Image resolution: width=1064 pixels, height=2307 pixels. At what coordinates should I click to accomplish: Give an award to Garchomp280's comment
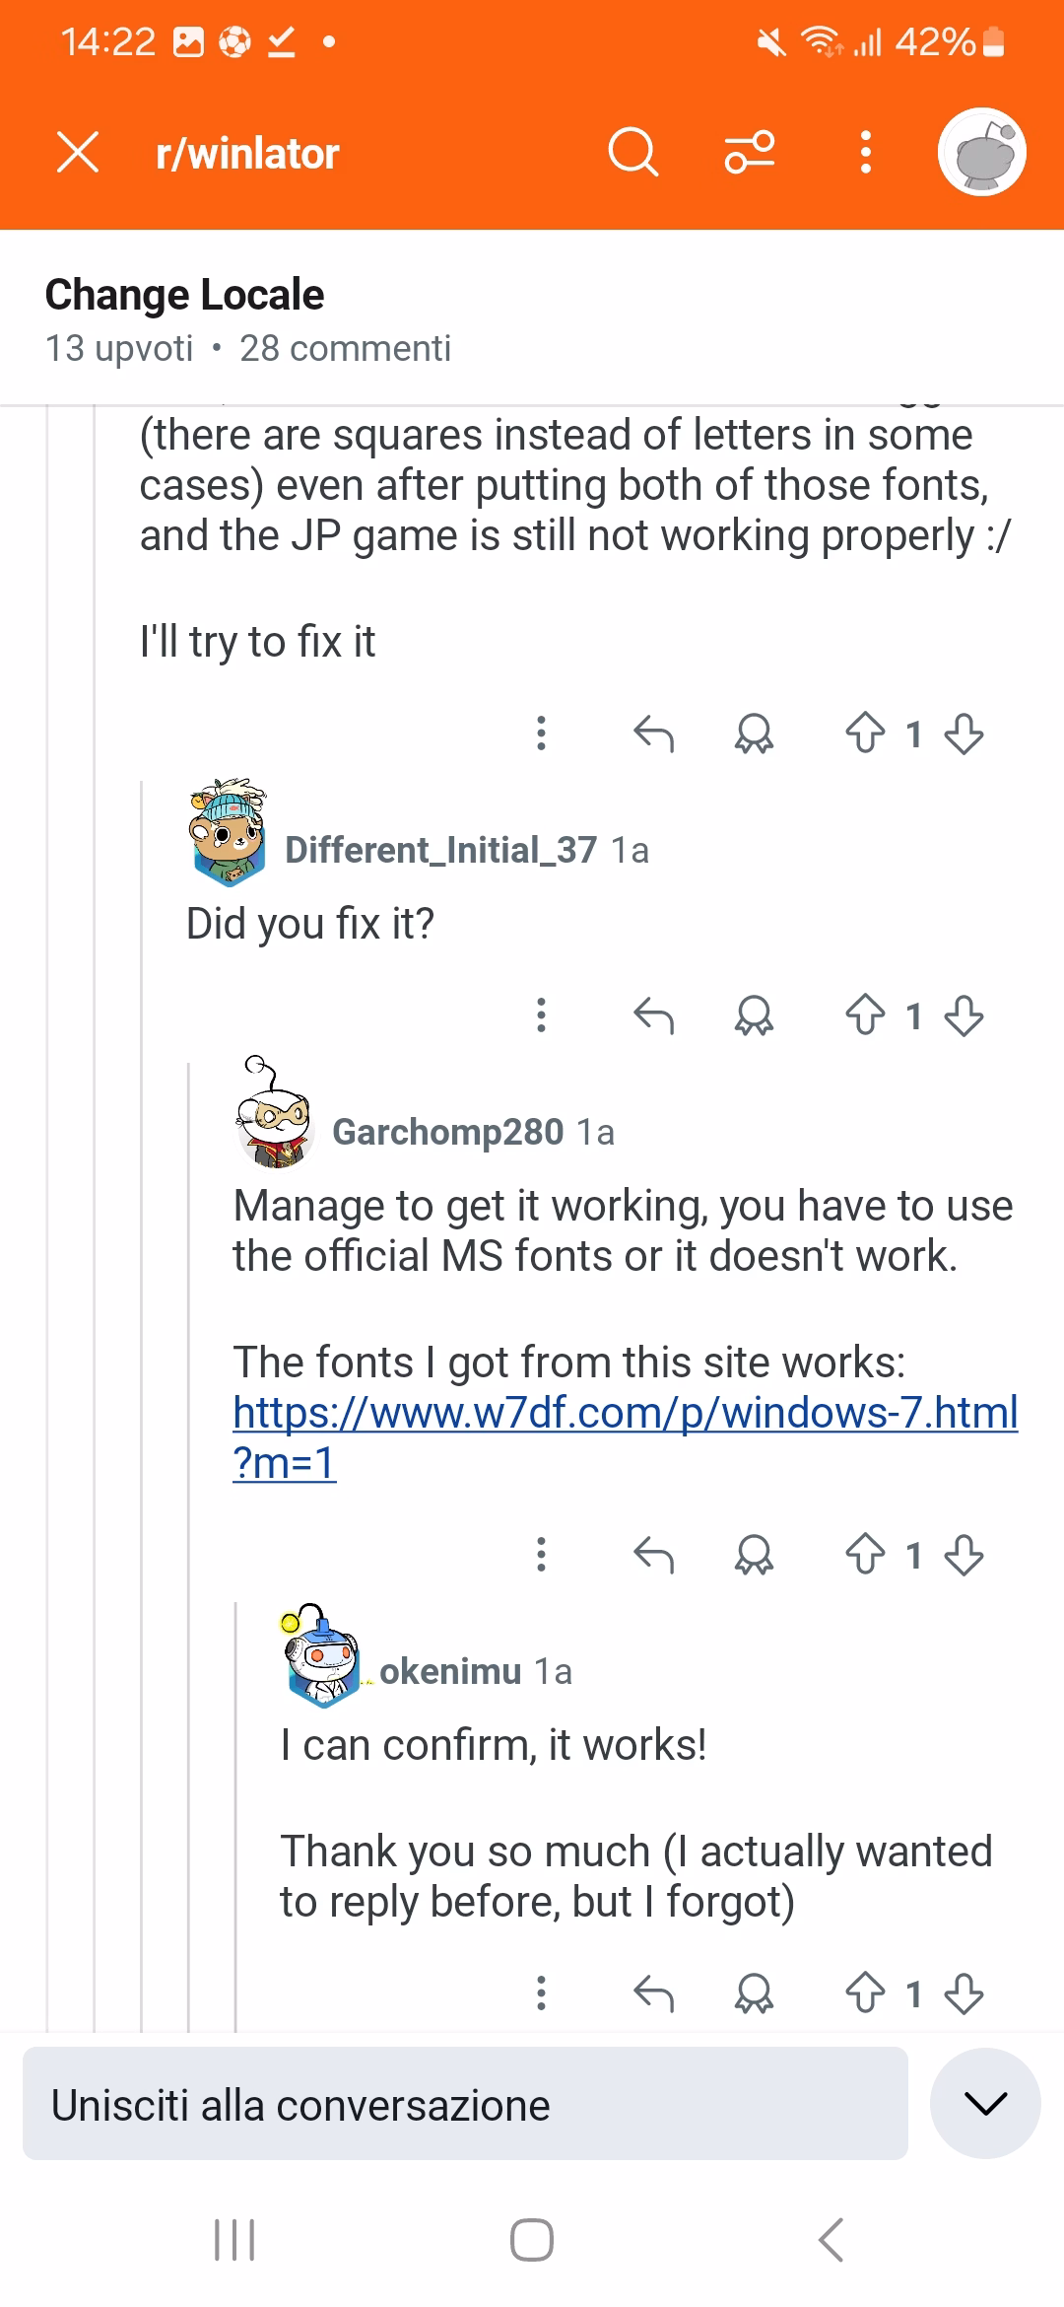click(x=754, y=1555)
